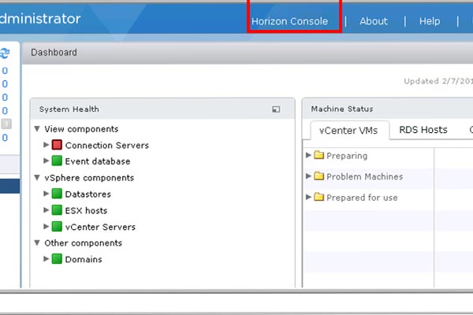Click the View components label
The height and width of the screenshot is (315, 473).
pyautogui.click(x=81, y=129)
